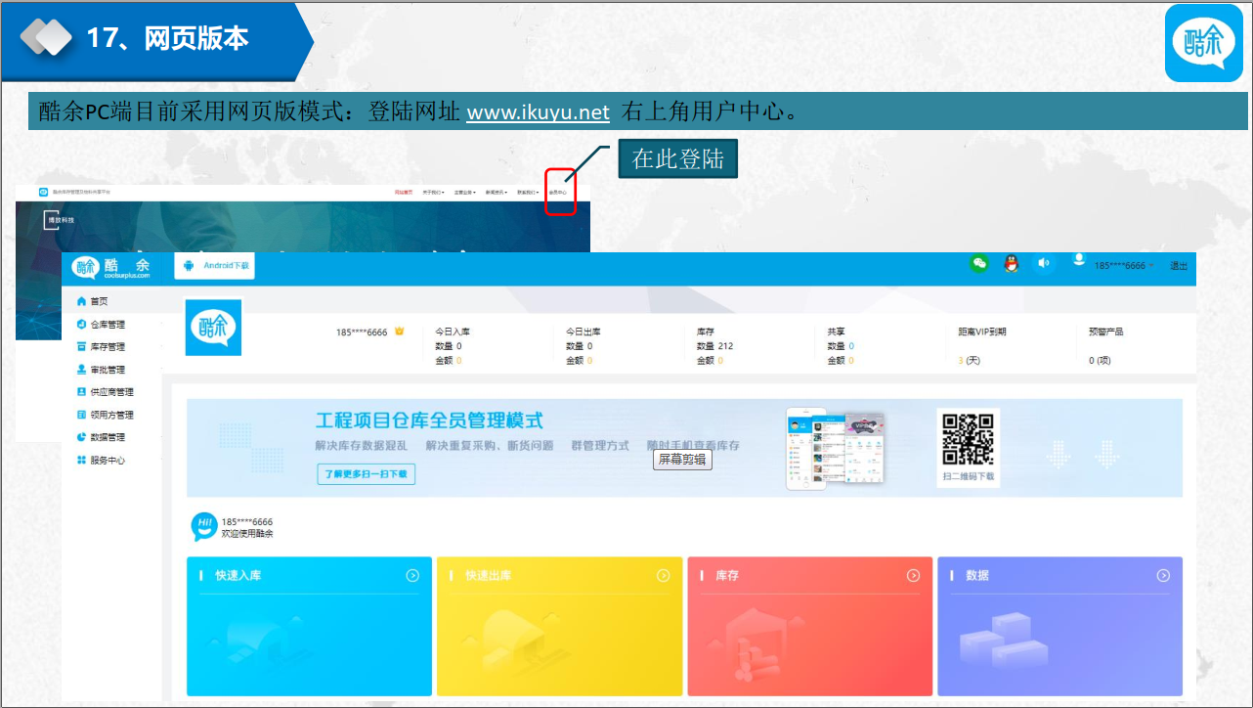Click the phone app preview image in banner

pos(836,448)
